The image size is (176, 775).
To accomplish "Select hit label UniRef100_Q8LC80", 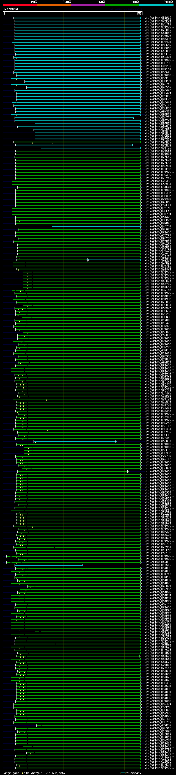I will [158, 45].
